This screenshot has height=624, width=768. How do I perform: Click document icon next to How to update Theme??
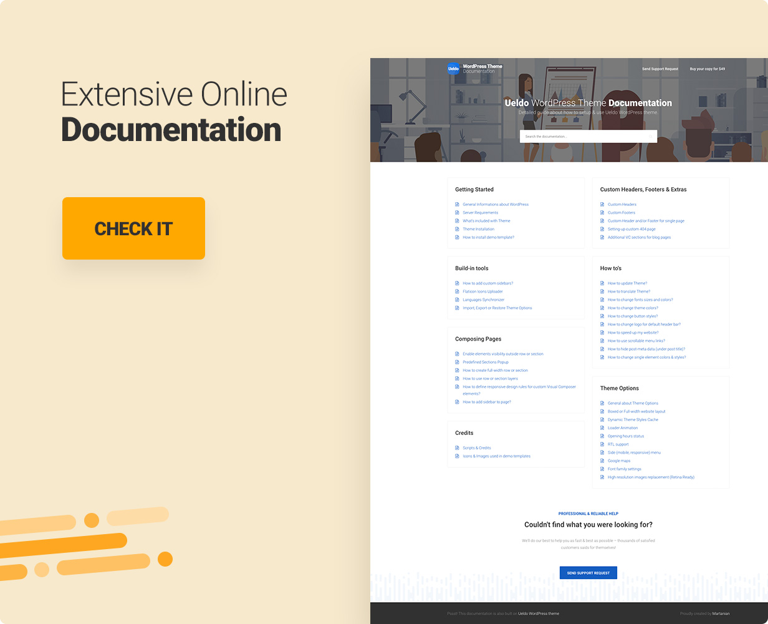(x=602, y=283)
